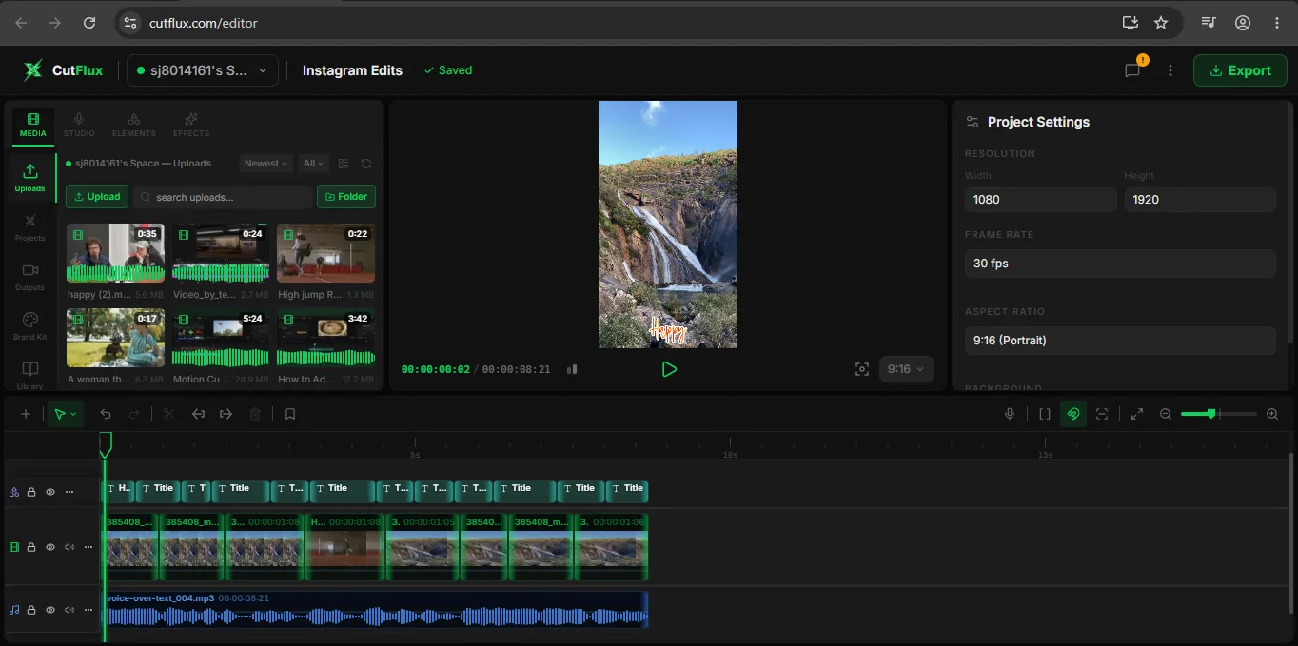Lock the audio track
The image size is (1298, 646).
31,610
